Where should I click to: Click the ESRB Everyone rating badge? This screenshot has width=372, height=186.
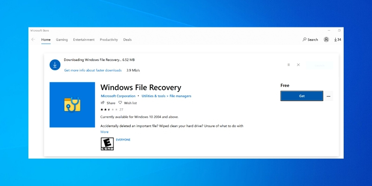pos(107,144)
